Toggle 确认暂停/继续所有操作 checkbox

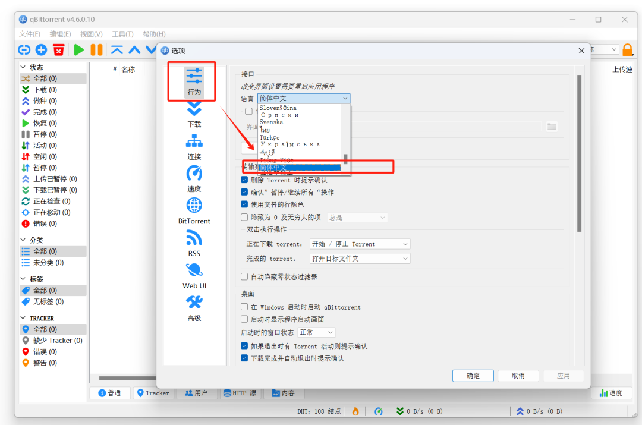pos(244,192)
